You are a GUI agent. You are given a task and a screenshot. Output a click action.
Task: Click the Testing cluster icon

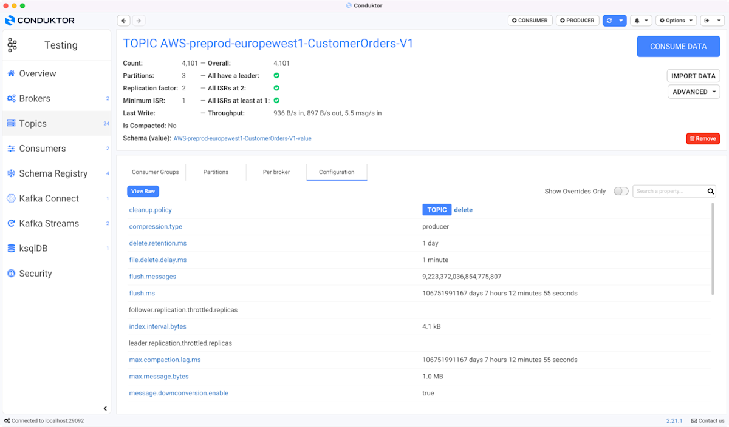12,45
